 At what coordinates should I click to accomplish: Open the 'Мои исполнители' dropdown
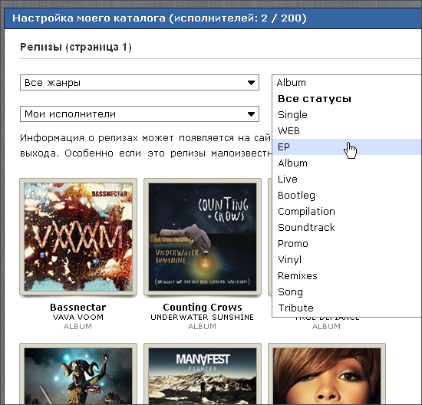[x=140, y=114]
